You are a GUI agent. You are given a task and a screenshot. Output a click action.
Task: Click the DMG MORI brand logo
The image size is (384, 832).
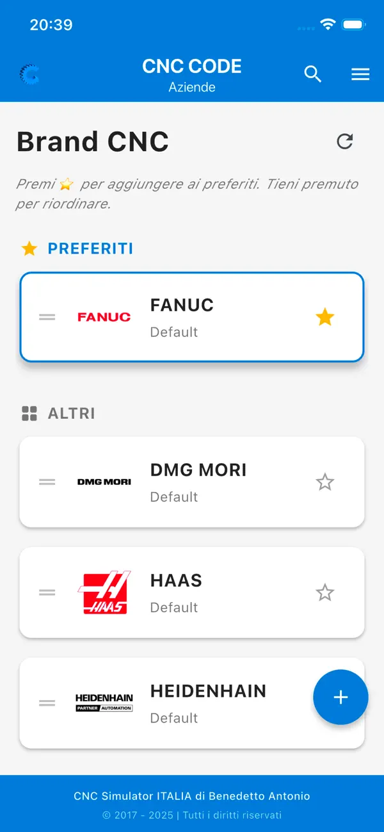coord(104,482)
